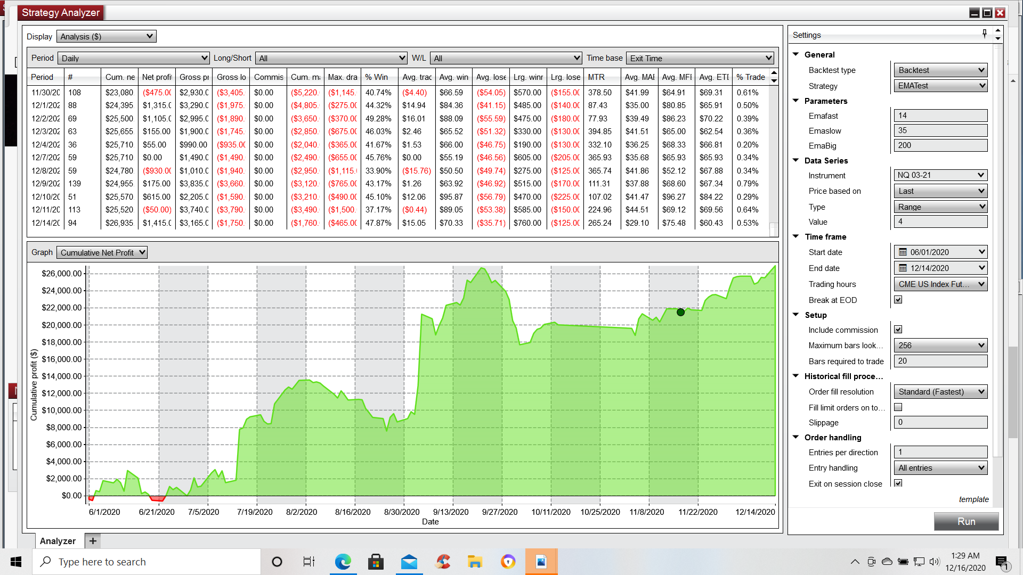Collapse the Parameters section
This screenshot has height=575, width=1023.
click(796, 101)
